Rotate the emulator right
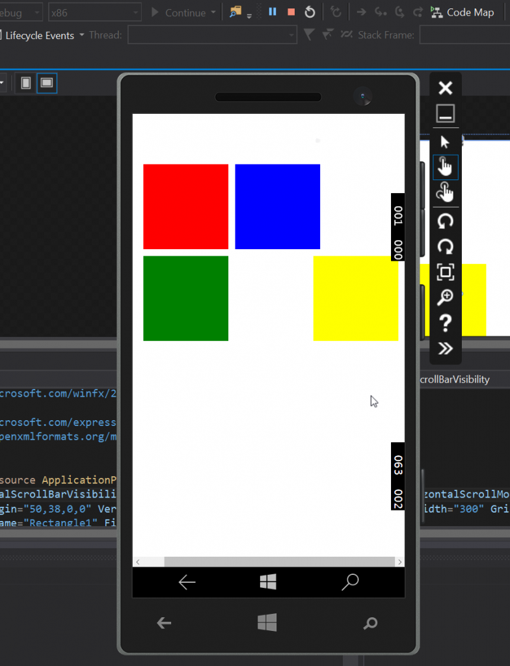Screen dimensions: 510x666 (446, 246)
